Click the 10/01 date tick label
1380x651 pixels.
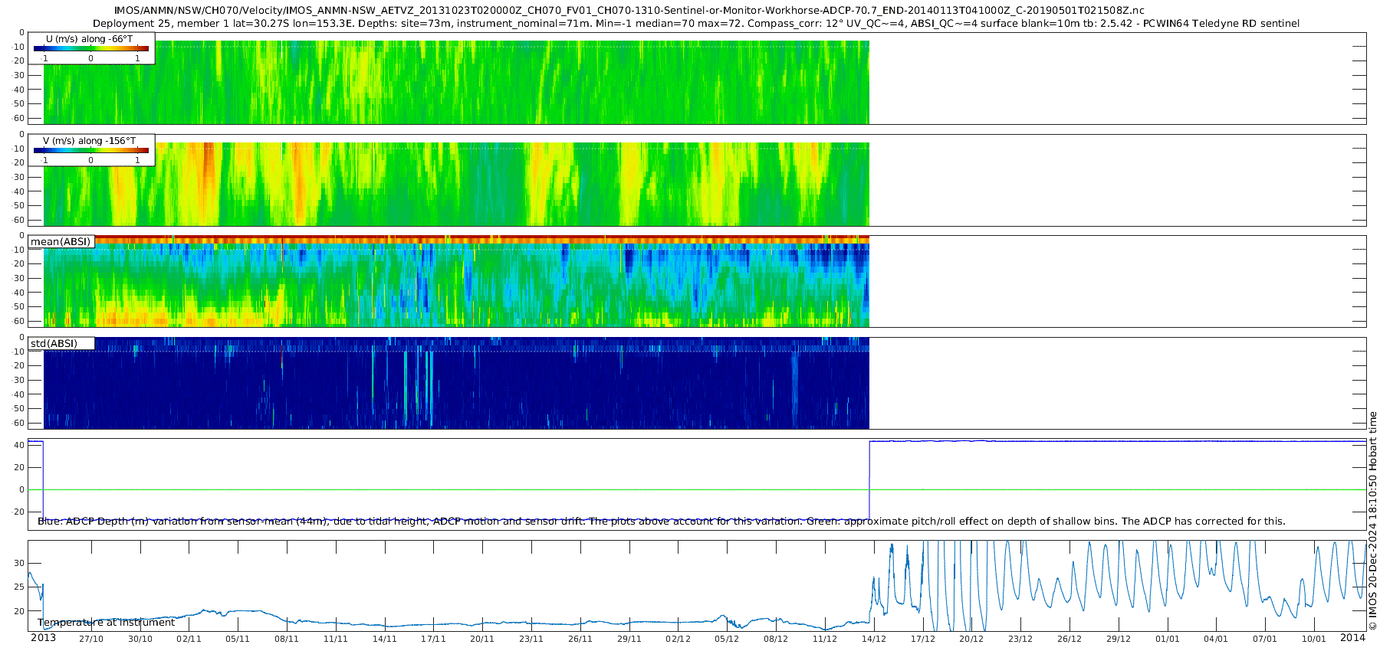click(x=1313, y=639)
